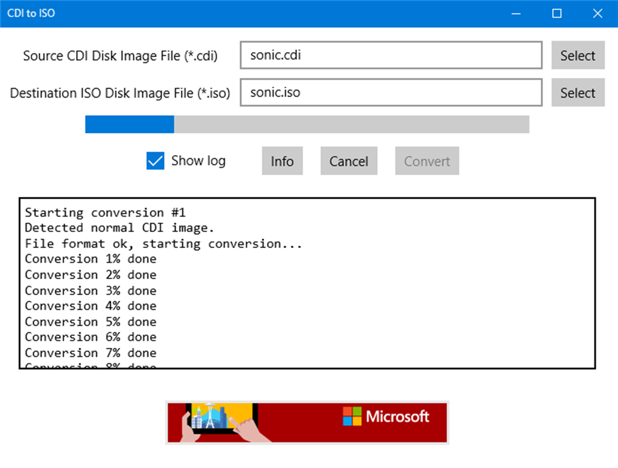The image size is (618, 468).
Task: Open the source file picker with Select
Action: coord(578,55)
